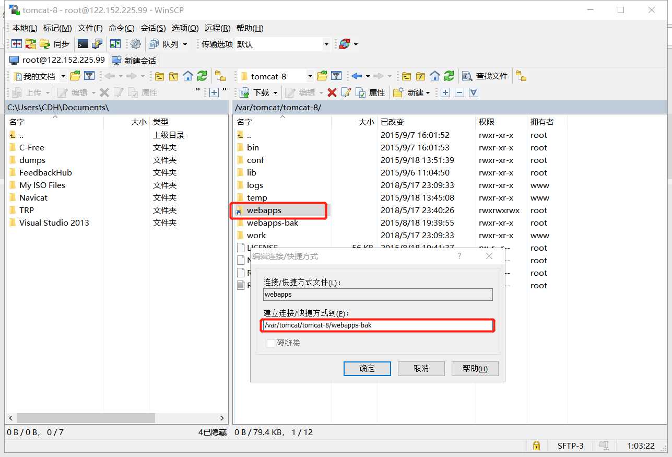Screen dimensions: 672x457
Task: Open the 下载 download options arrow
Action: (275, 92)
